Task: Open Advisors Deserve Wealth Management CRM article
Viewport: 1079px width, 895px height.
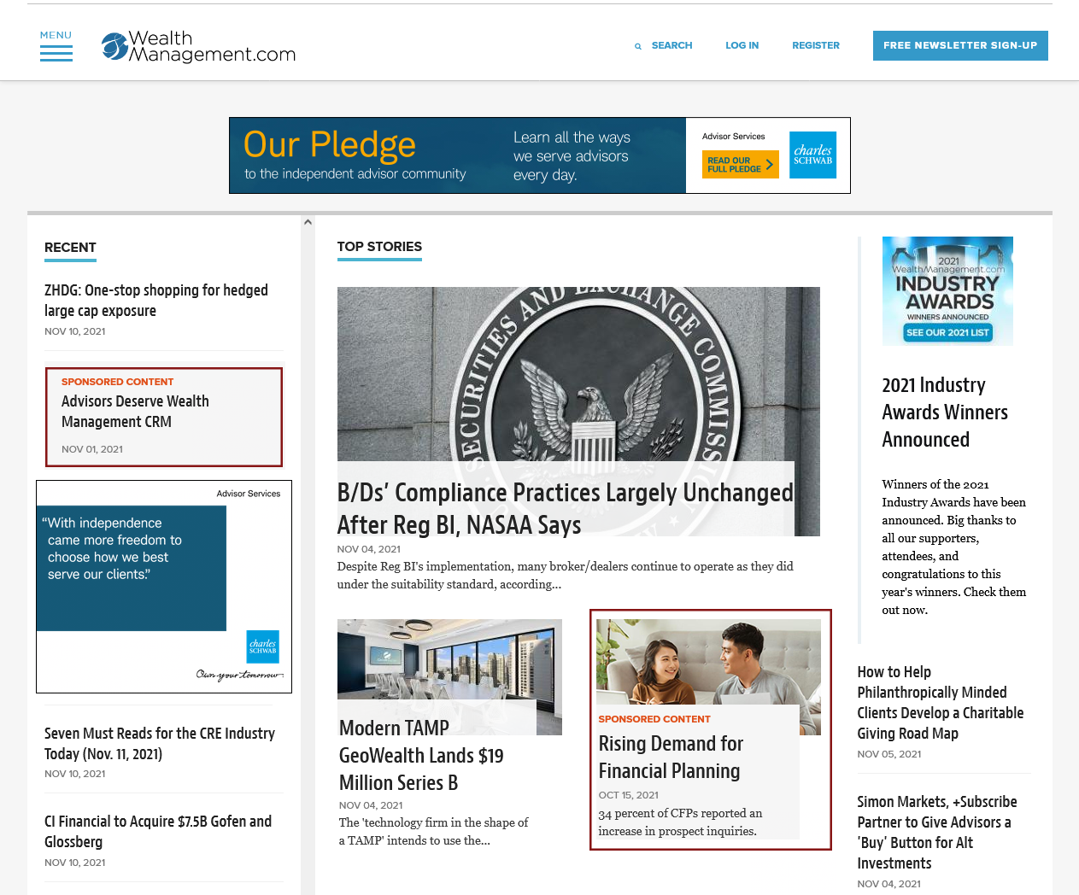Action: tap(135, 412)
